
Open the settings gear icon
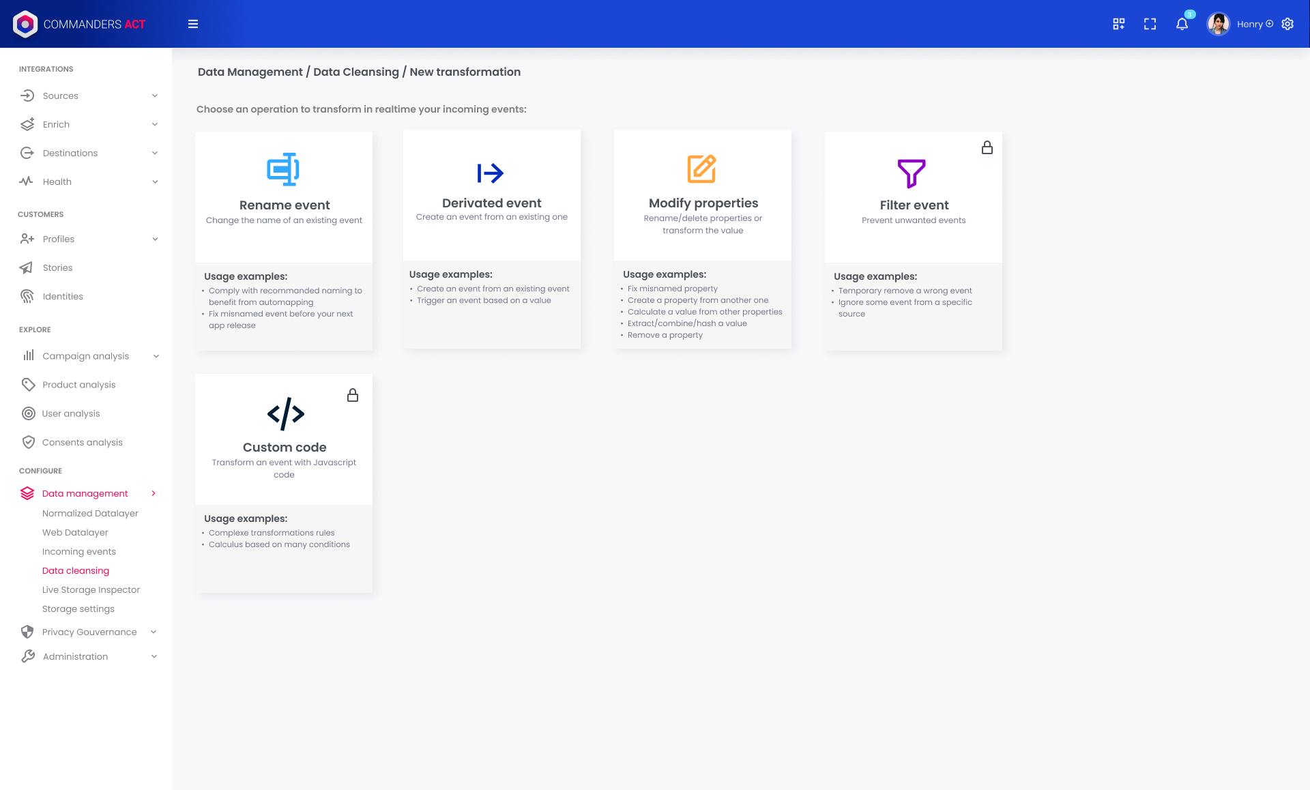(1287, 24)
